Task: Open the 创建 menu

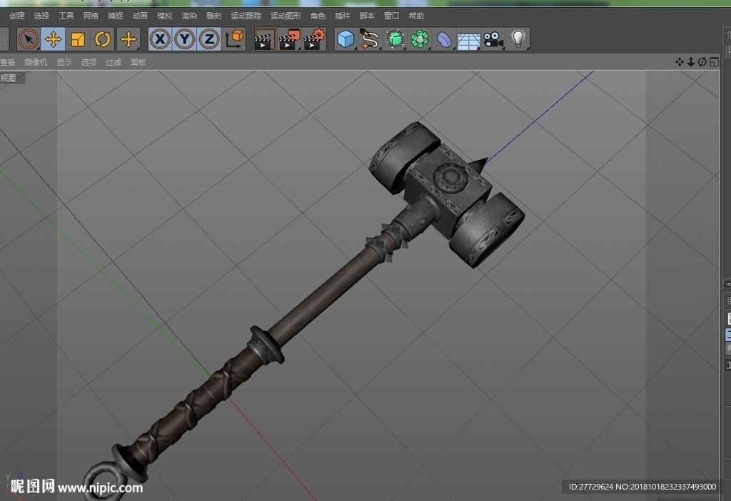Action: point(17,16)
